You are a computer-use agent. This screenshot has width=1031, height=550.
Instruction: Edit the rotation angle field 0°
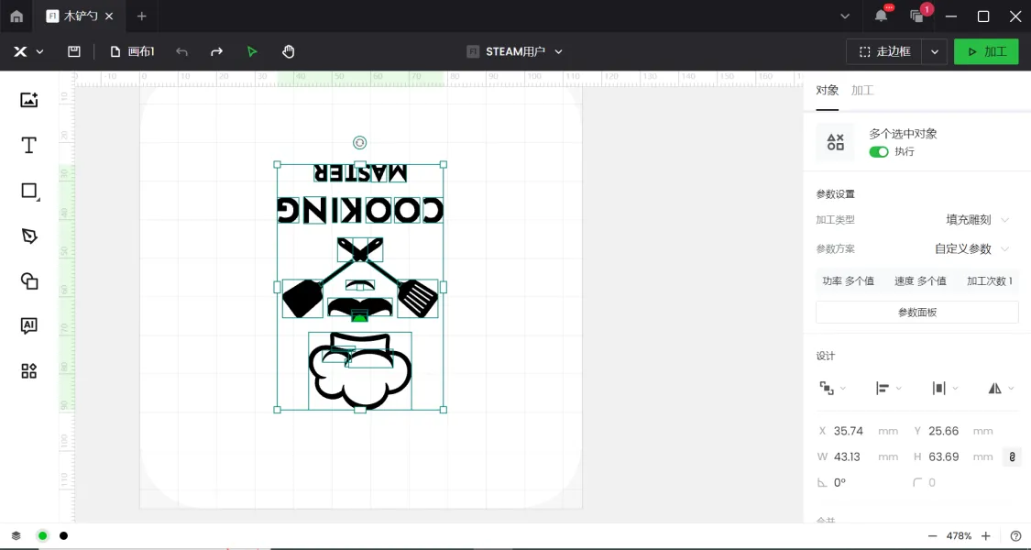click(839, 482)
